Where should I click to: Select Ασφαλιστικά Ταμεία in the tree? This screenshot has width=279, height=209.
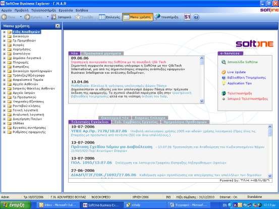(x=28, y=80)
